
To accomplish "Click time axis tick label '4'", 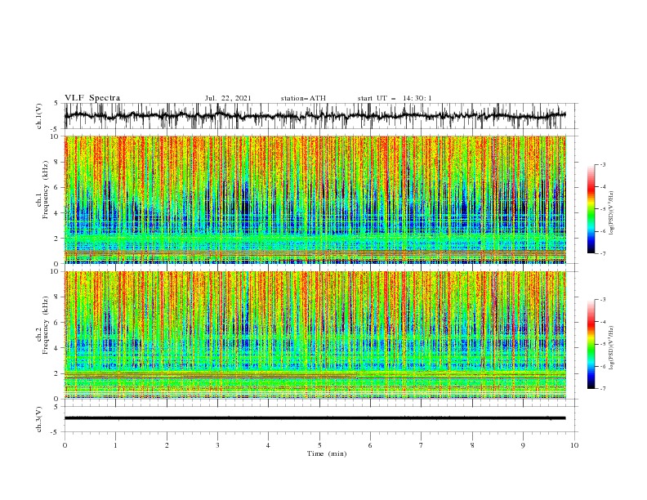I will (x=269, y=445).
